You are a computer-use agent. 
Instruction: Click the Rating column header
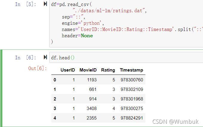point(108,70)
